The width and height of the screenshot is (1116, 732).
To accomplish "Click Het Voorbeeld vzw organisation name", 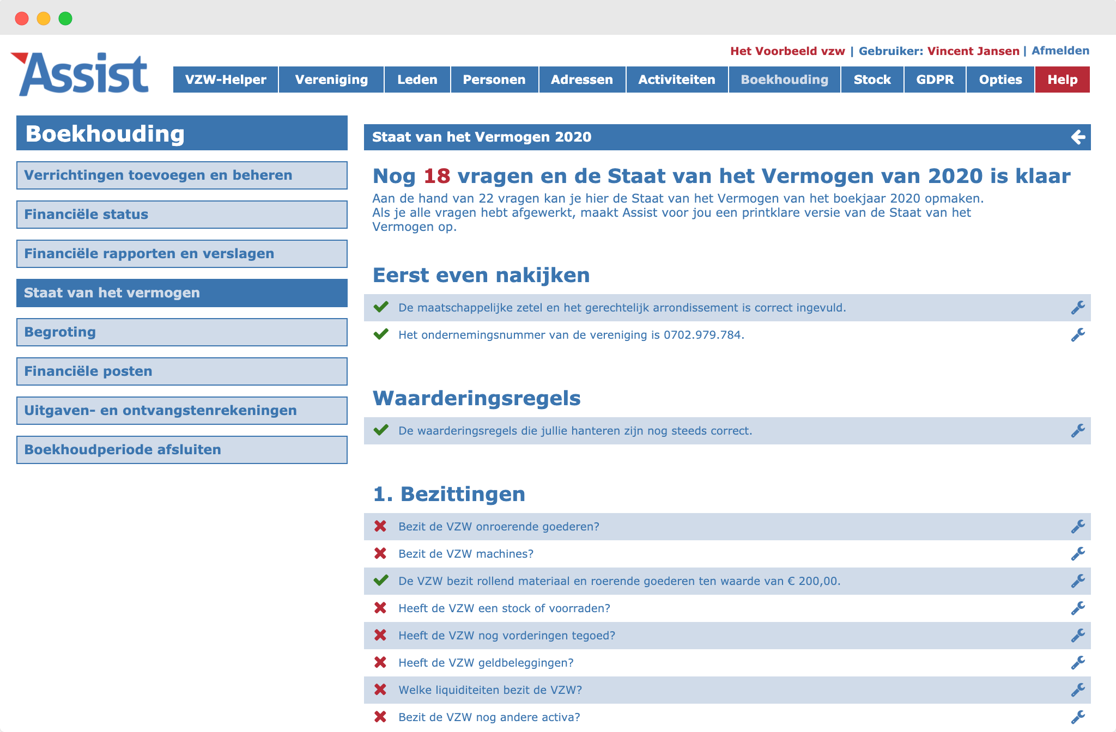I will (787, 51).
